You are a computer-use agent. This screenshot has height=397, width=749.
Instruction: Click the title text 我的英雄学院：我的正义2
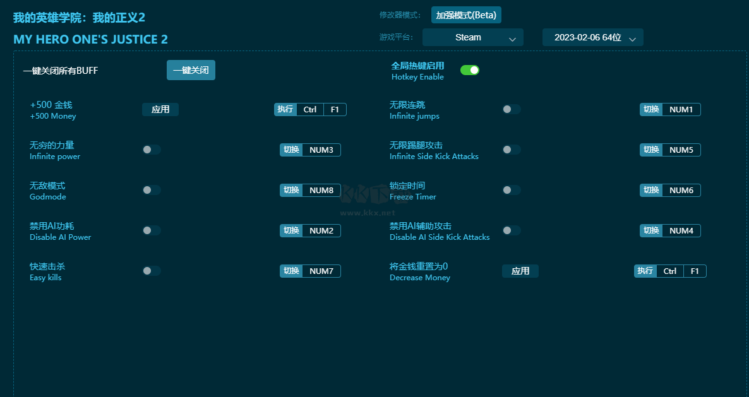pyautogui.click(x=80, y=18)
